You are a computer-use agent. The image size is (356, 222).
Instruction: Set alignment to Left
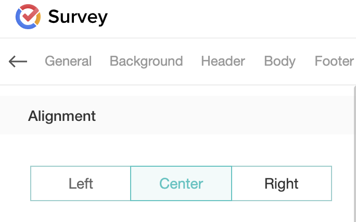(81, 183)
